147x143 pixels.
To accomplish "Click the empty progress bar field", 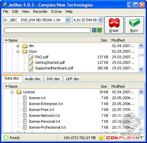I will pyautogui.click(x=47, y=30).
